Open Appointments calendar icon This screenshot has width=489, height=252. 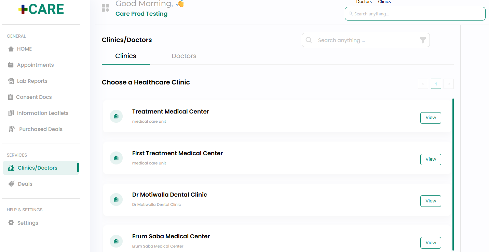pos(11,65)
